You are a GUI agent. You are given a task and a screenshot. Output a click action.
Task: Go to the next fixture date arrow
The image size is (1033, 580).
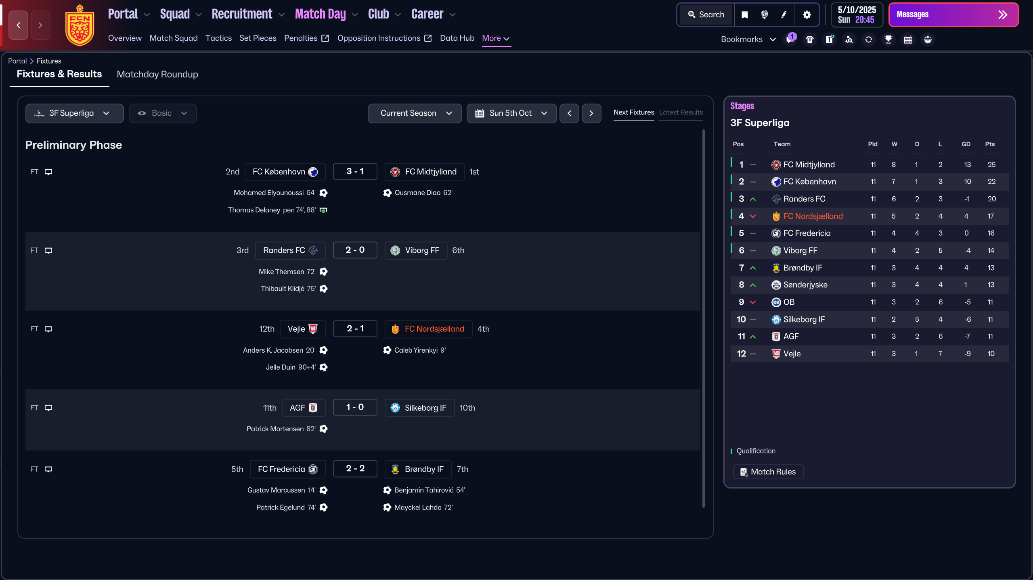[591, 113]
